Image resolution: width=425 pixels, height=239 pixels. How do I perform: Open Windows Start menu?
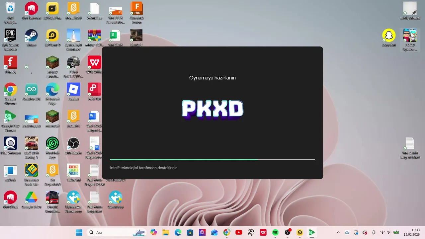click(79, 232)
